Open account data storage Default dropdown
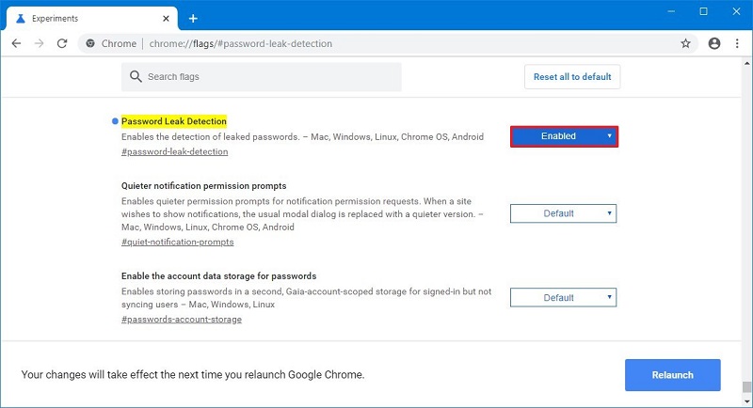The width and height of the screenshot is (753, 408). 563,298
